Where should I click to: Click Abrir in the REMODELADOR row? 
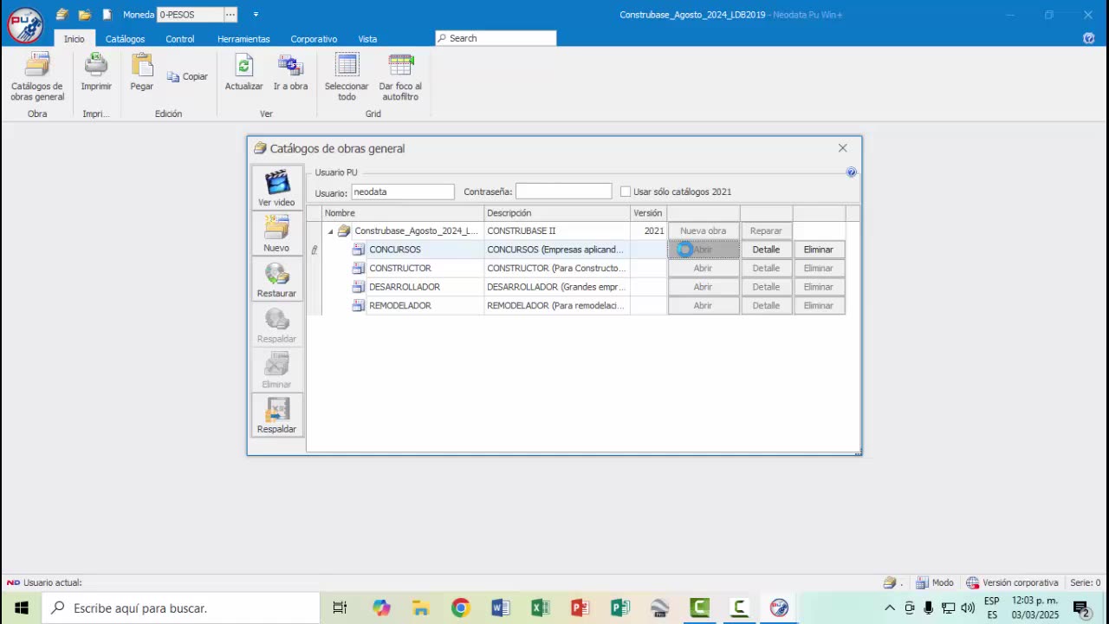coord(703,306)
